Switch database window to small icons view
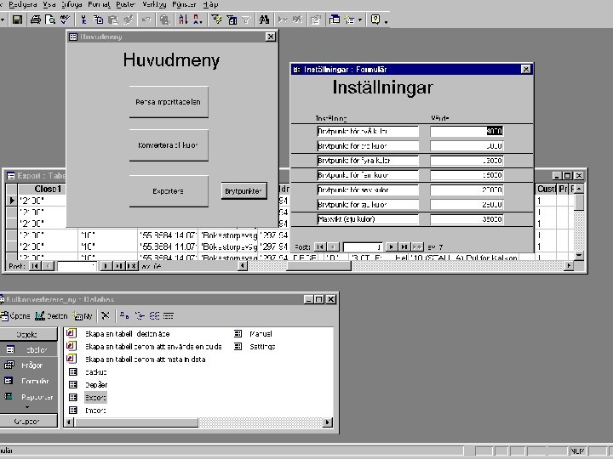The height and width of the screenshot is (459, 613). (139, 315)
